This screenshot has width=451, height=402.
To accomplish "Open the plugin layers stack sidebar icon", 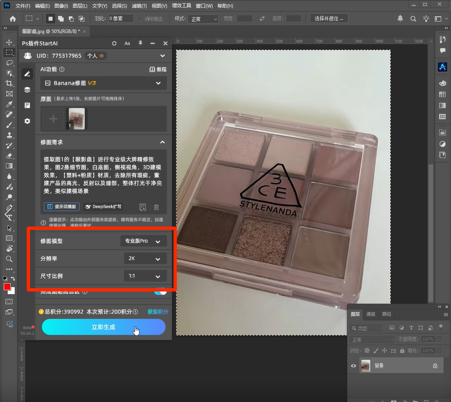I will 27,90.
